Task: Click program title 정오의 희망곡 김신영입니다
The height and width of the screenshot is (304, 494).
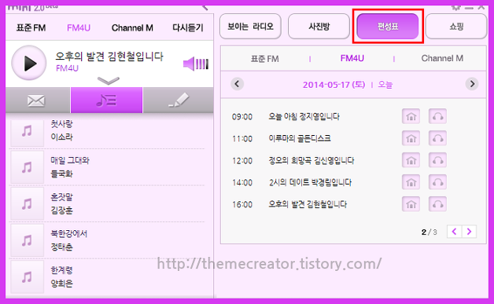Action: (312, 160)
